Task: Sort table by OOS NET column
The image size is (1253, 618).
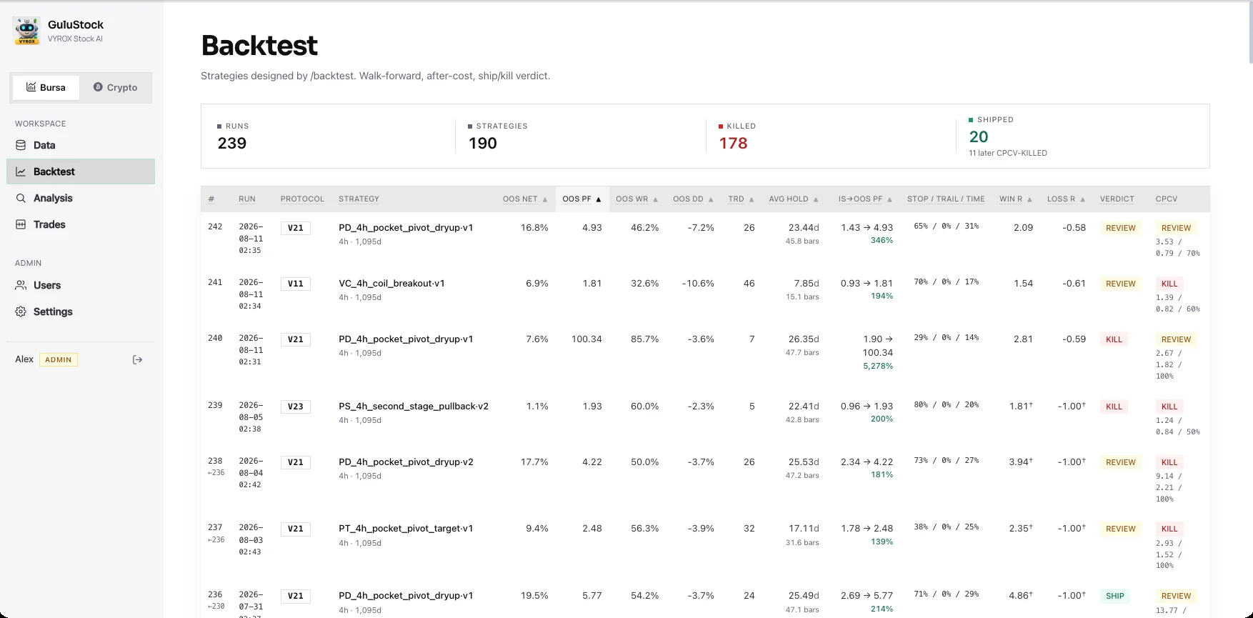Action: pos(525,199)
